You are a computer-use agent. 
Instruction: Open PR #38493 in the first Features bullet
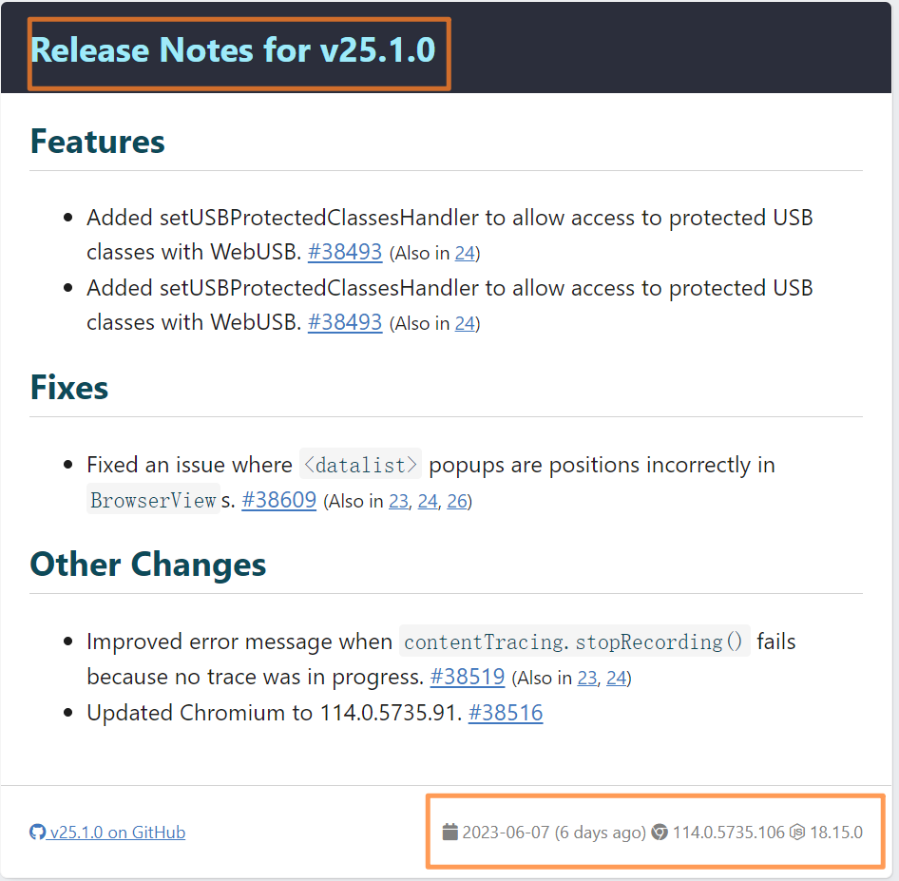pyautogui.click(x=345, y=252)
